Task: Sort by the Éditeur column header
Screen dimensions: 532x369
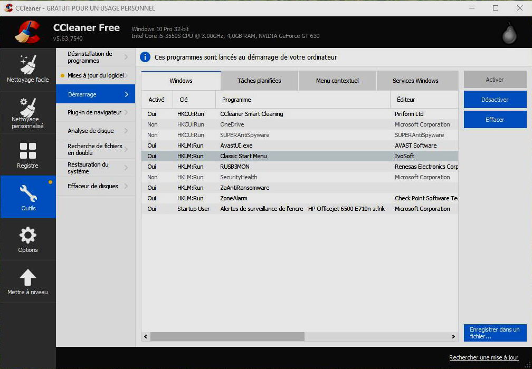Action: pos(424,100)
